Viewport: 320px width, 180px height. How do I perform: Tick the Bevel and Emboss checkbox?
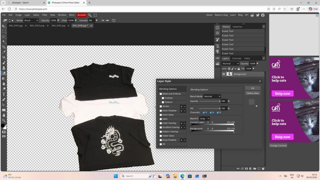click(161, 94)
